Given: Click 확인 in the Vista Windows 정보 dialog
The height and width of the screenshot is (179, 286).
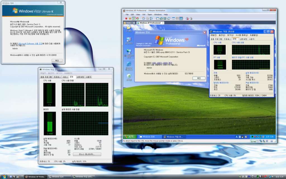Looking at the screenshot, I should pos(57,61).
